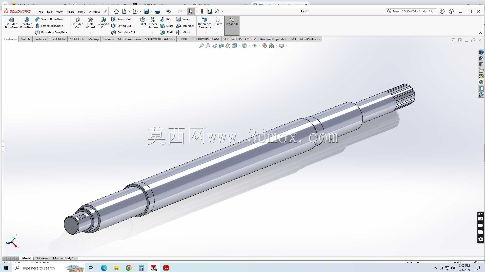Open SOLIDWORKS Resources task pane tab
The height and width of the screenshot is (272, 485).
[481, 58]
